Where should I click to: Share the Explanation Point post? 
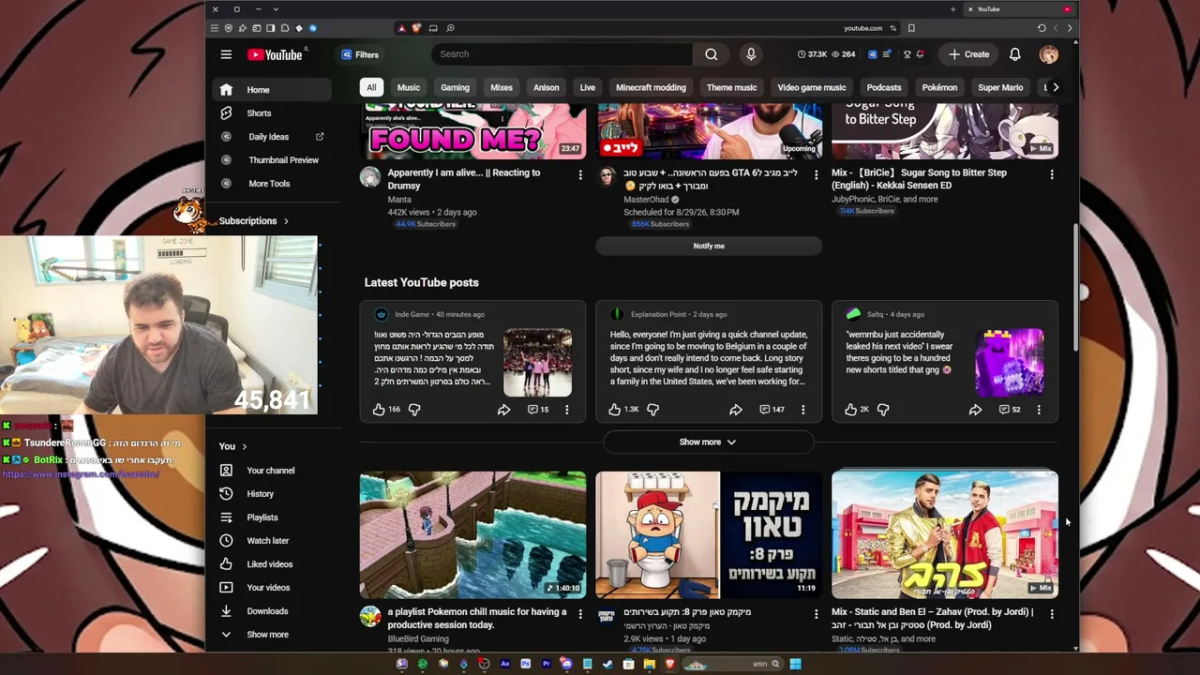tap(736, 410)
